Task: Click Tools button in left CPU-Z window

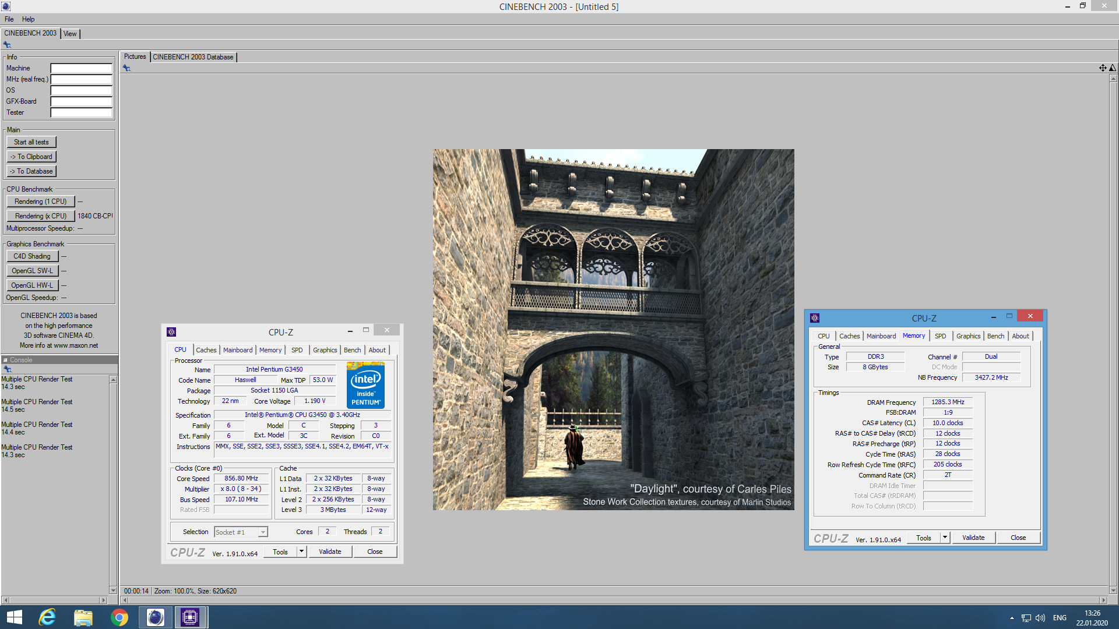Action: pos(280,552)
